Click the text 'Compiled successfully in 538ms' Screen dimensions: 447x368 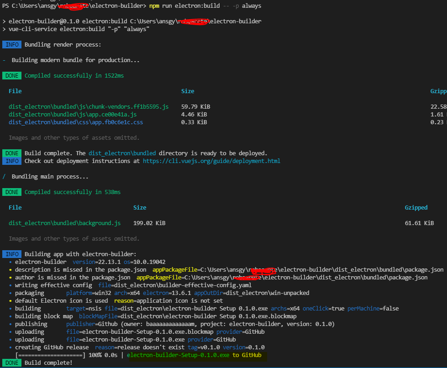click(x=73, y=192)
